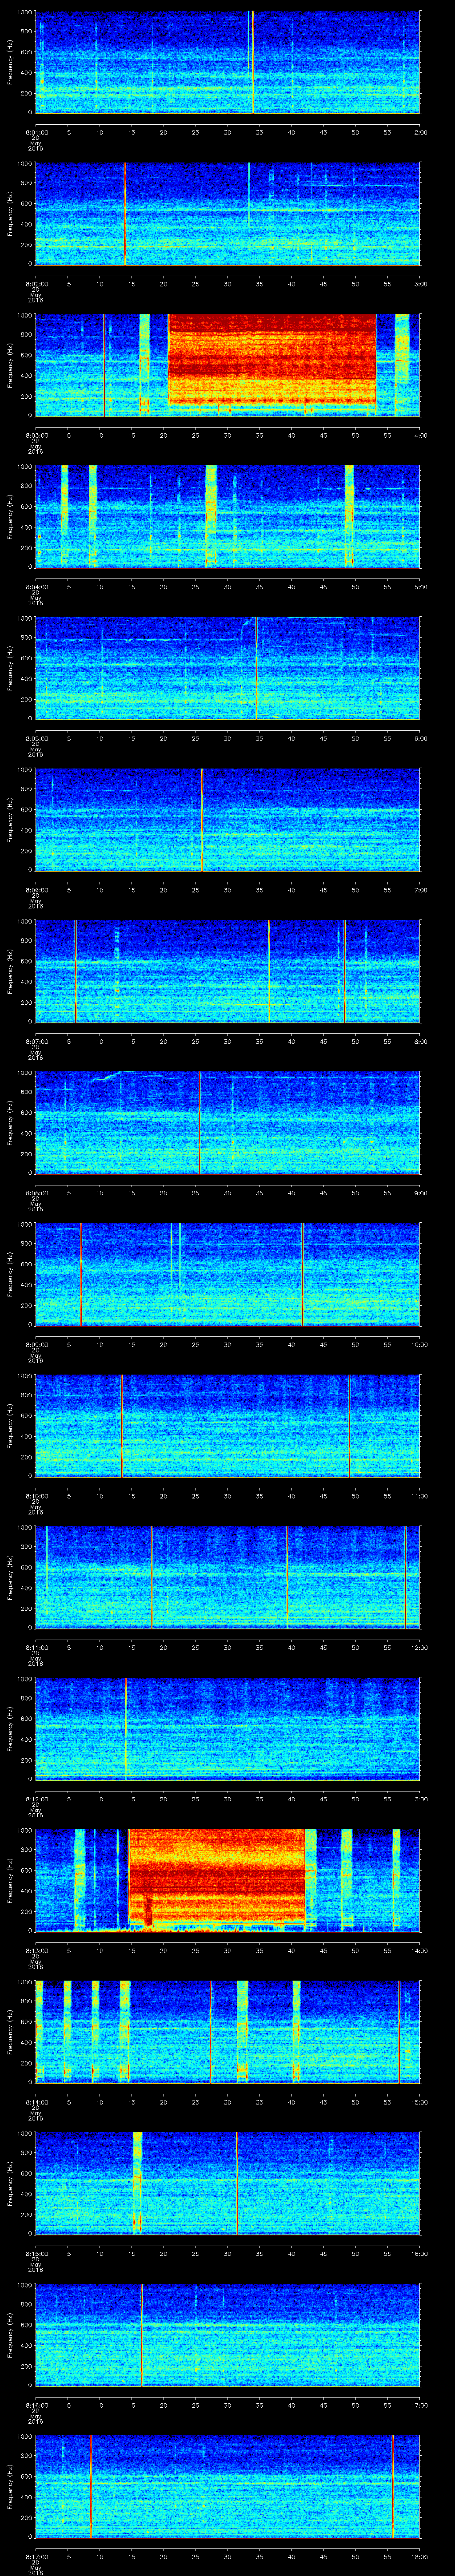The height and width of the screenshot is (2576, 455).
Task: Click the 18:00 end time label
Action: click(419, 2556)
